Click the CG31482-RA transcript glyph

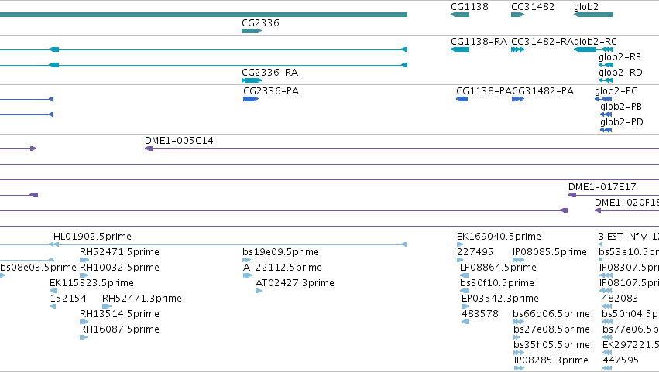point(518,49)
